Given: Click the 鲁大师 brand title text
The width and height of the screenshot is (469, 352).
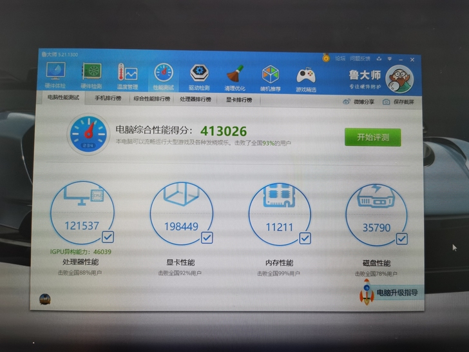Looking at the screenshot, I should pos(365,75).
